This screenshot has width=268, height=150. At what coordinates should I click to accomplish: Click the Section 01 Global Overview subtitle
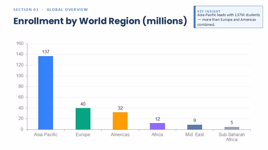pos(51,10)
